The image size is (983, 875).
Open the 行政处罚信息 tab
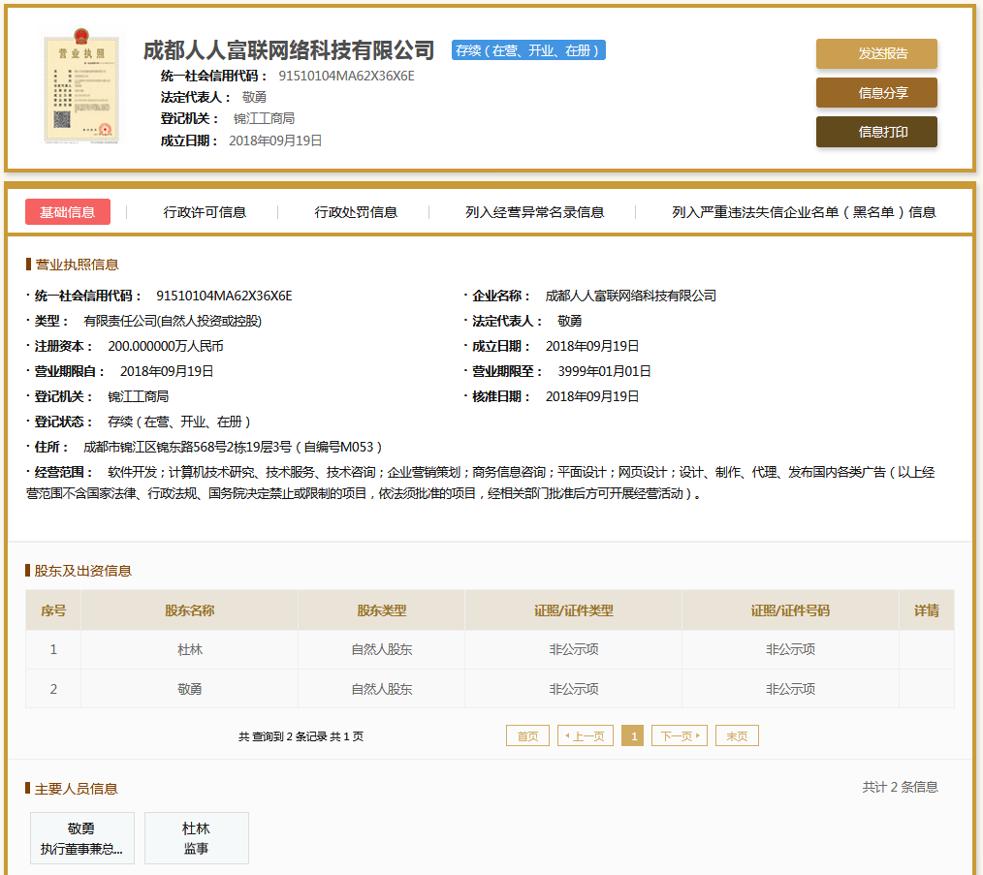pos(356,212)
